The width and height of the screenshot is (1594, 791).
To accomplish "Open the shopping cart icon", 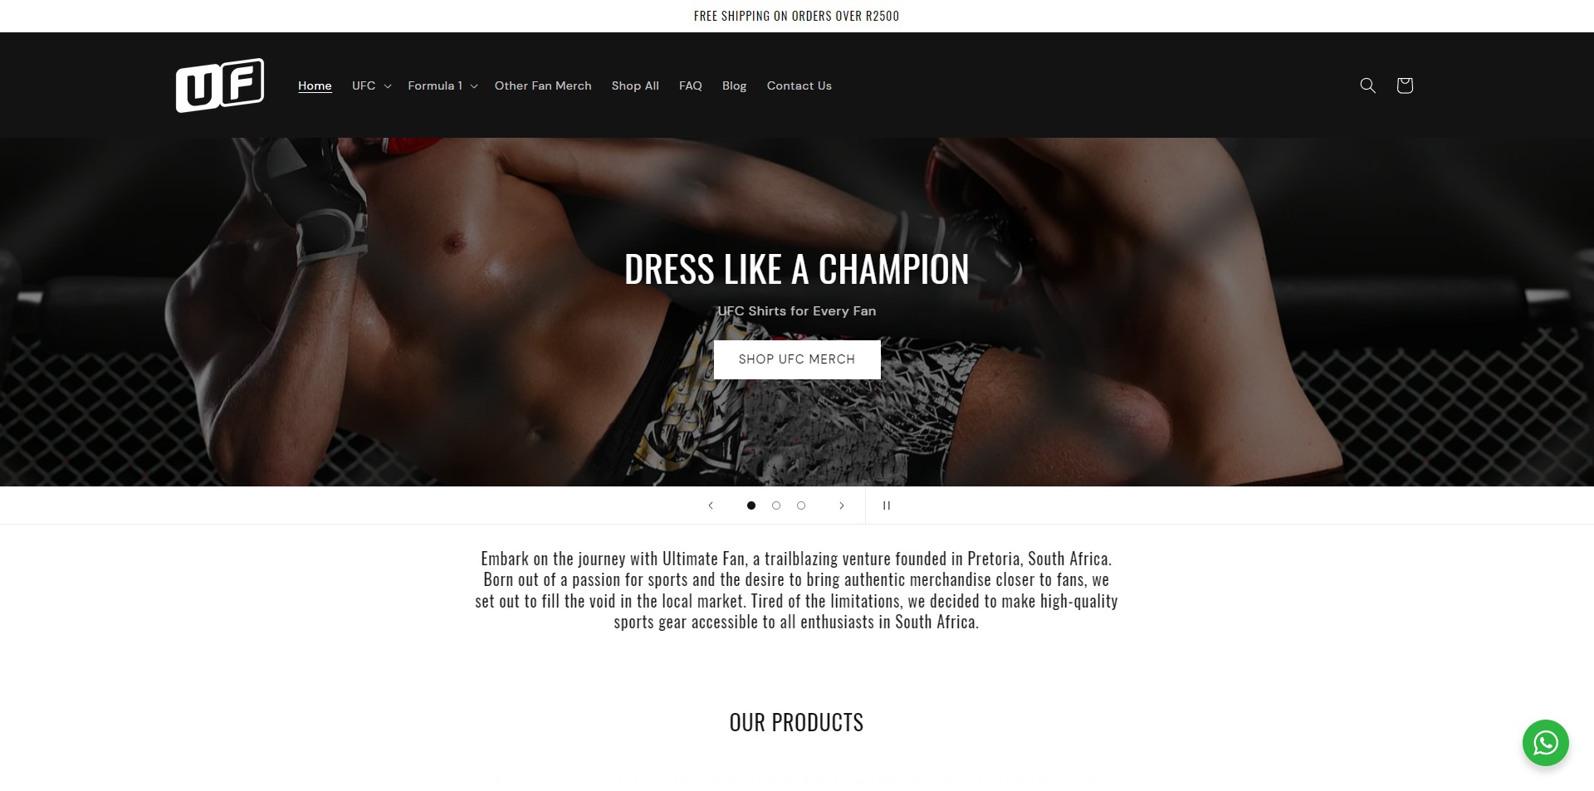I will tap(1404, 85).
